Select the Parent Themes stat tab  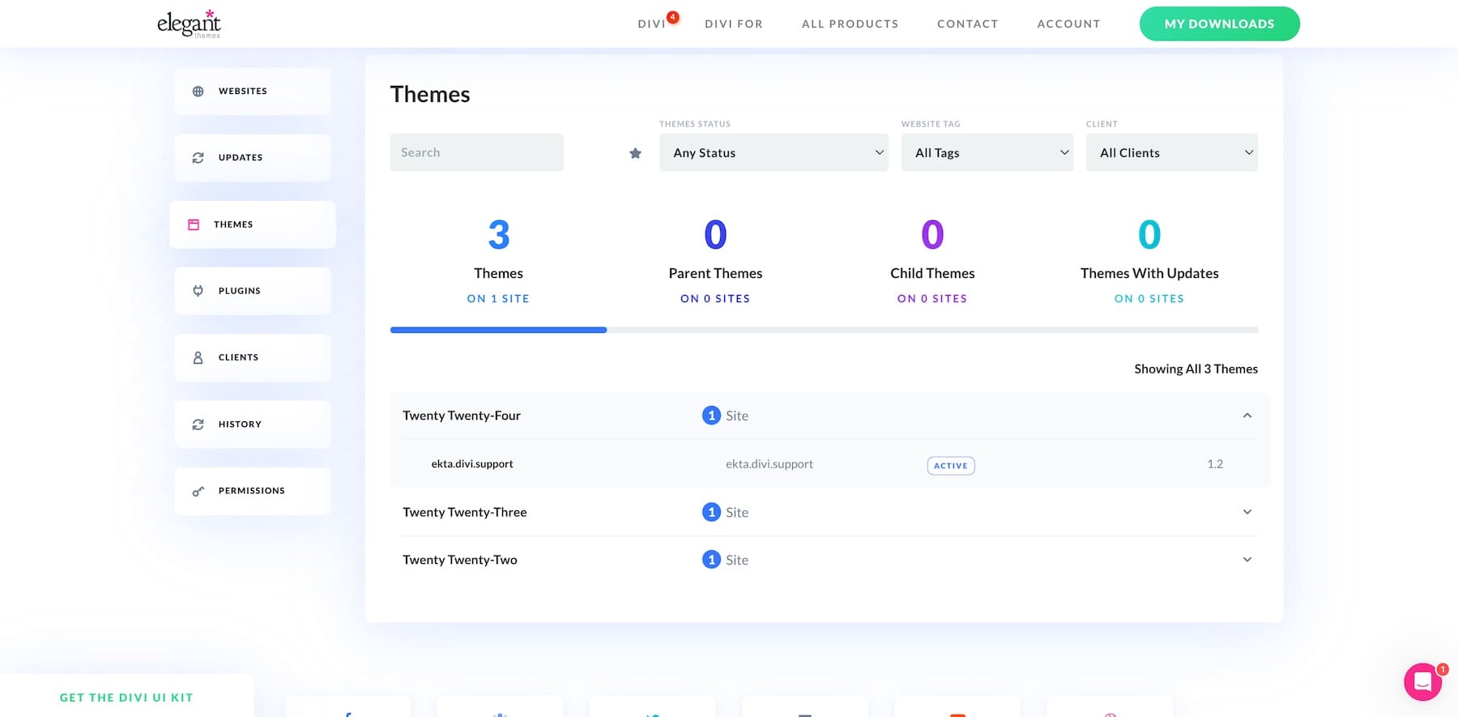pyautogui.click(x=715, y=261)
